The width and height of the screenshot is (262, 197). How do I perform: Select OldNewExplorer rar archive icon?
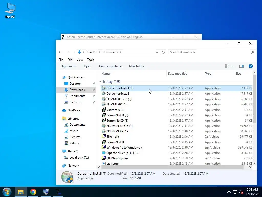pos(104,158)
